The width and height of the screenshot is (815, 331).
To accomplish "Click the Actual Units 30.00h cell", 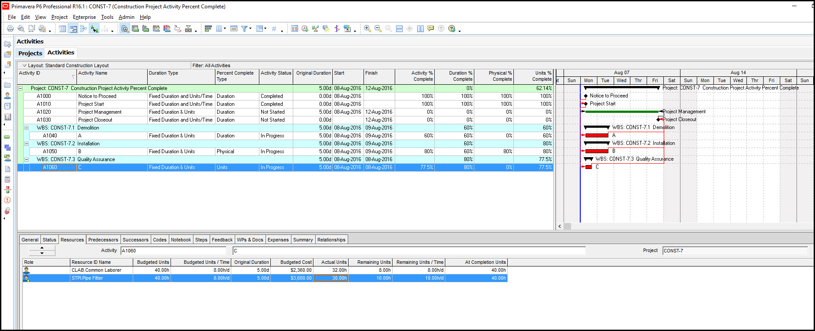I will click(331, 278).
